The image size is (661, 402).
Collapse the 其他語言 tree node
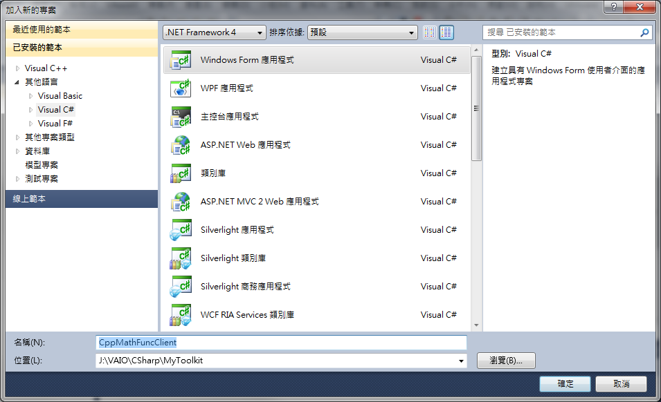17,82
